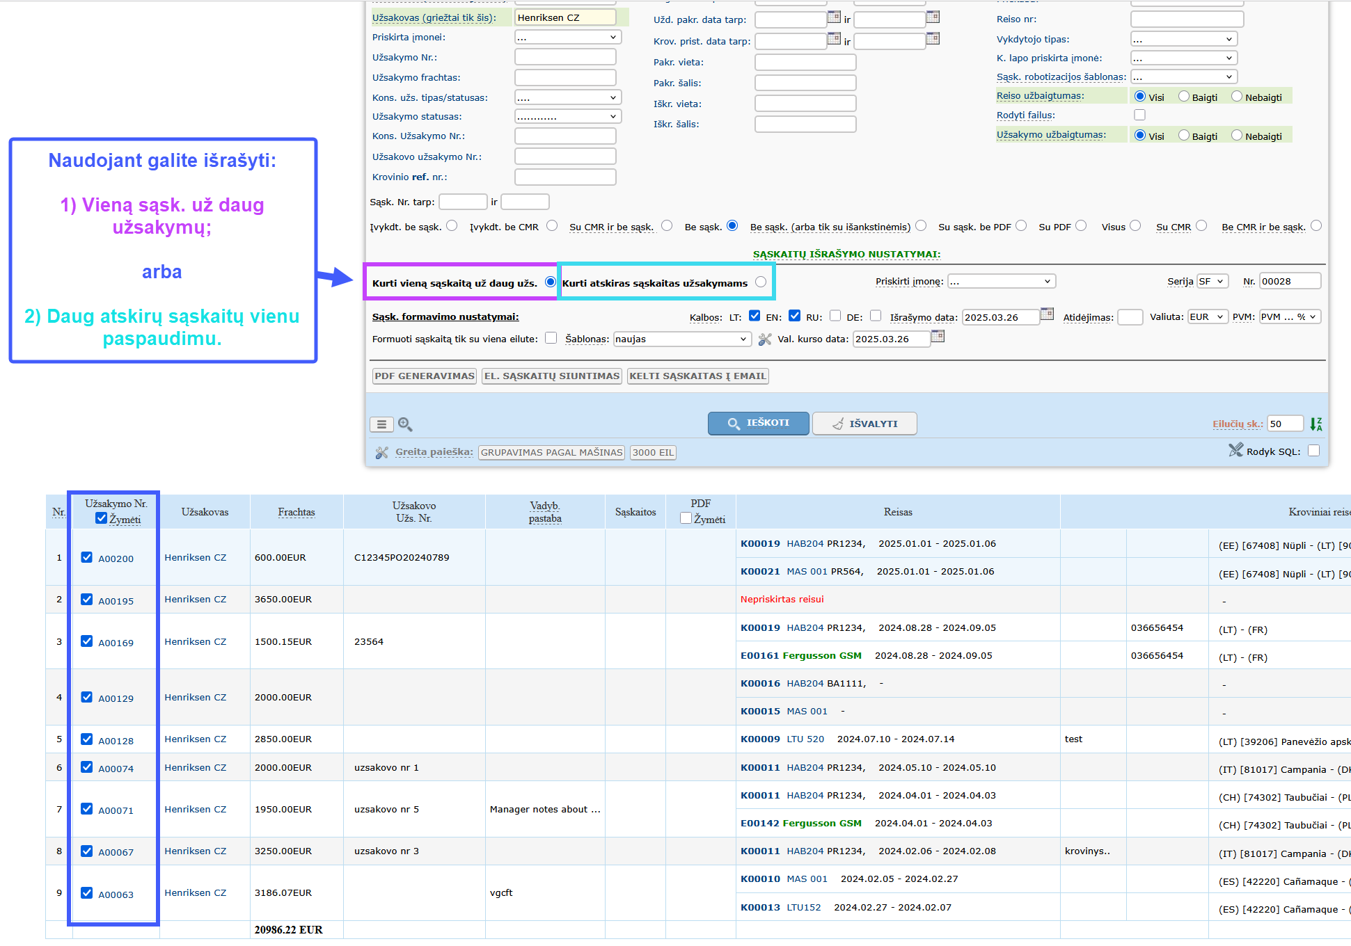Open Priskirti įmonę dropdown
This screenshot has width=1351, height=946.
point(1002,282)
